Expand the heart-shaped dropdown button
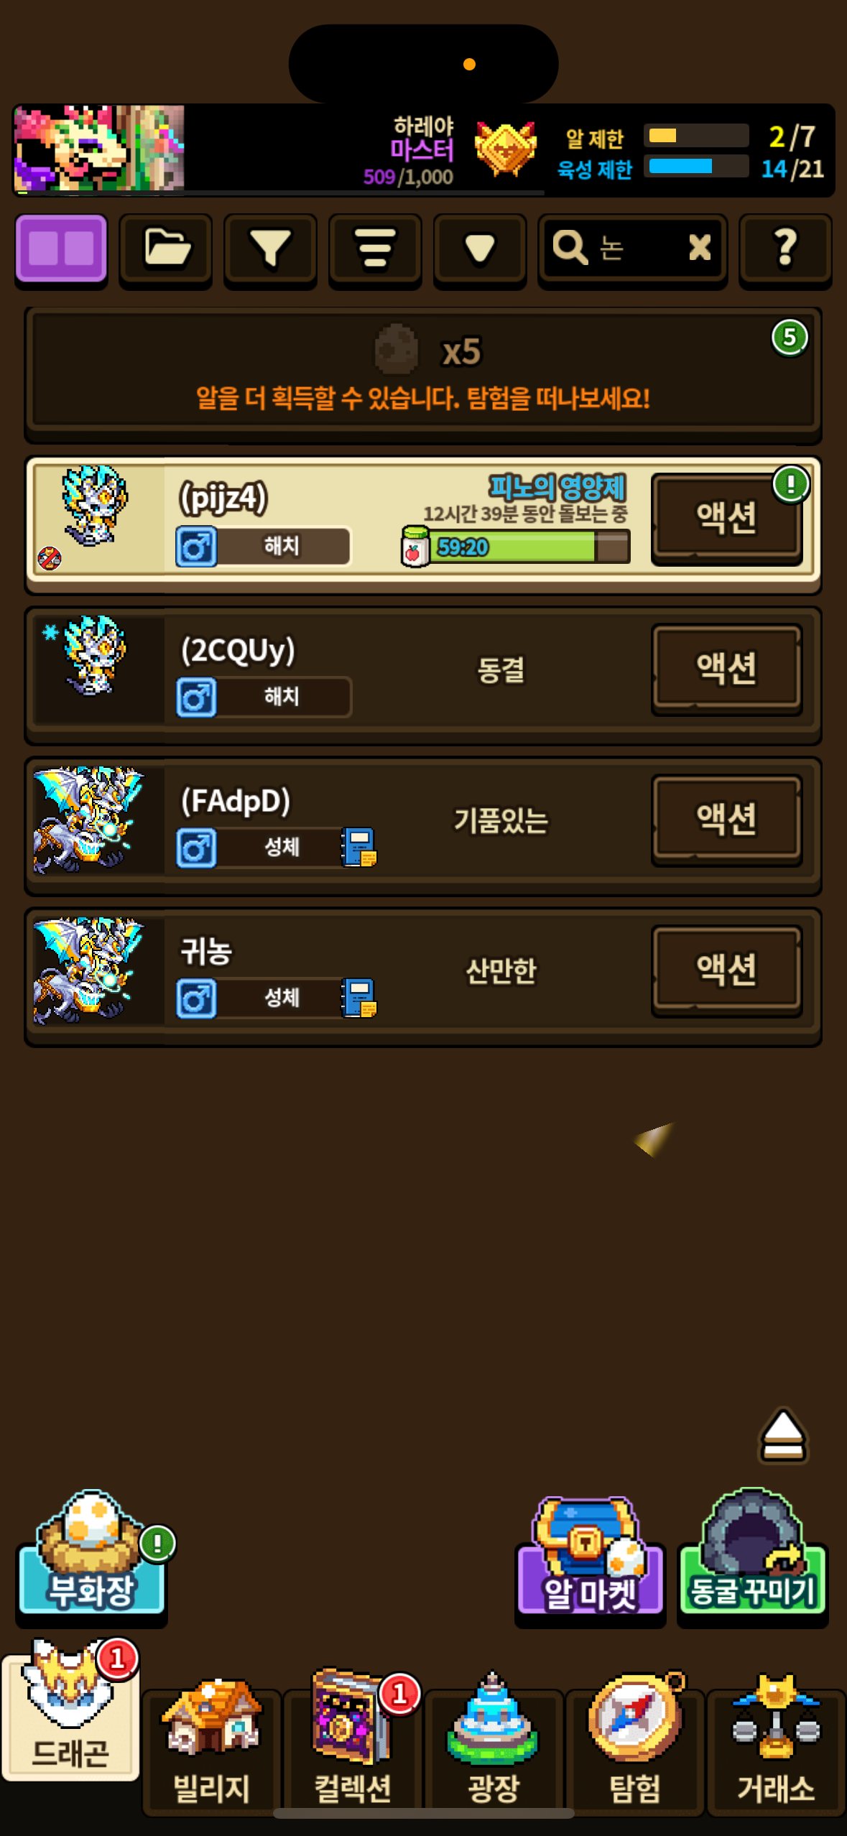847x1836 pixels. click(x=479, y=249)
